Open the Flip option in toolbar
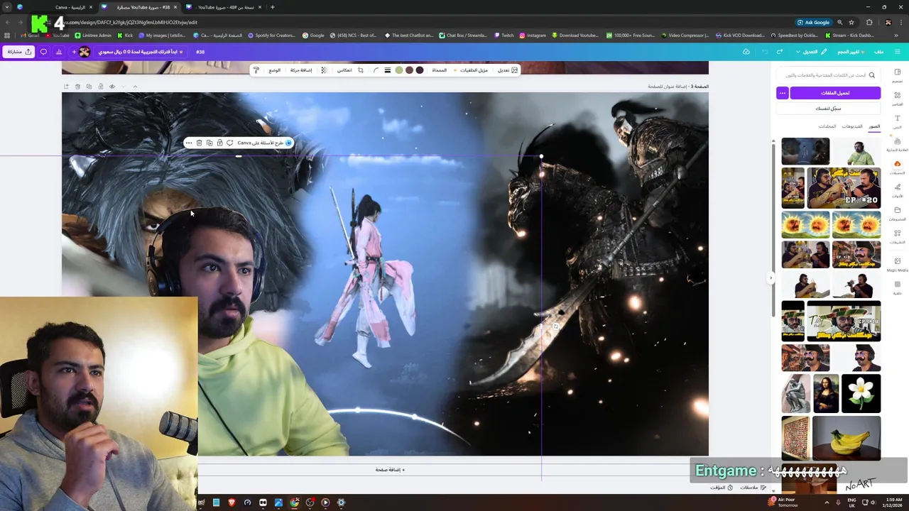The width and height of the screenshot is (909, 511). tap(344, 70)
